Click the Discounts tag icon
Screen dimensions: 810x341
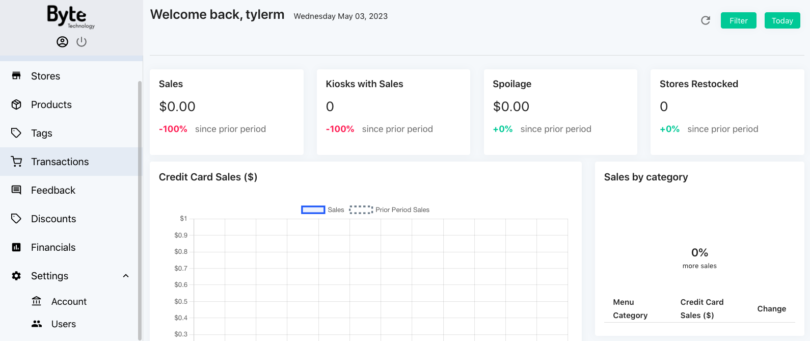click(16, 219)
